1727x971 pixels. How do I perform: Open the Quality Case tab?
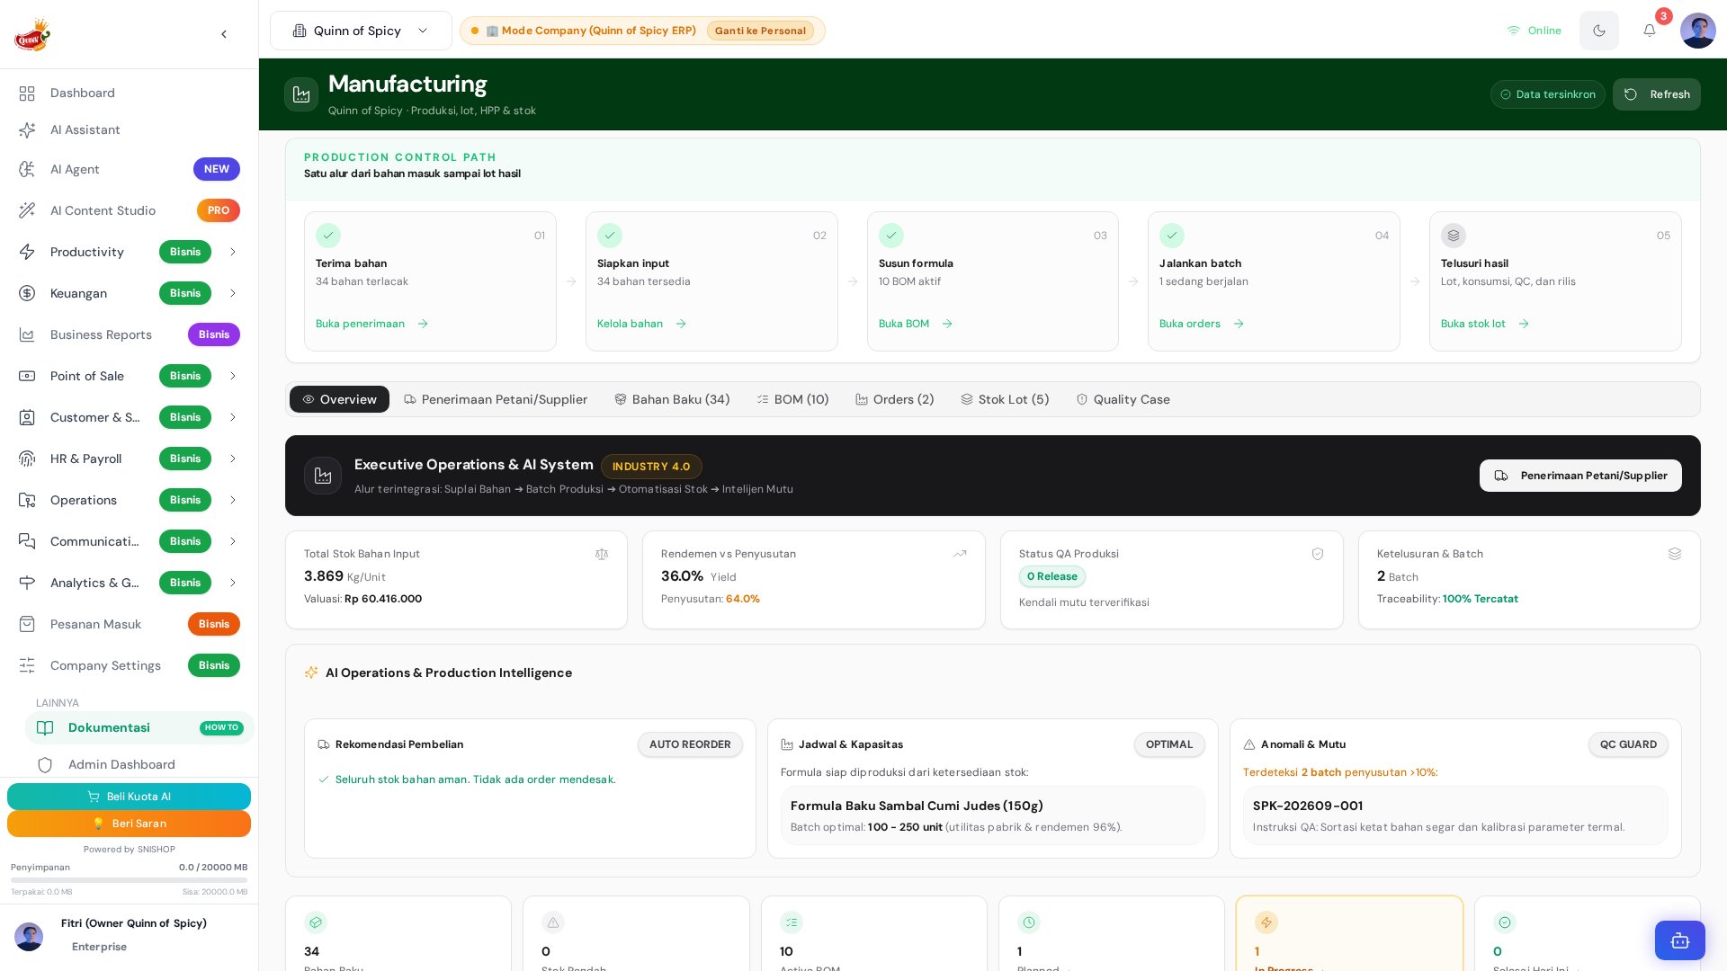pos(1123,399)
